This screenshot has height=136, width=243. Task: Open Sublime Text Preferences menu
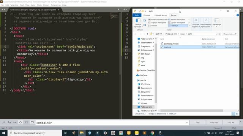coord(56,5)
